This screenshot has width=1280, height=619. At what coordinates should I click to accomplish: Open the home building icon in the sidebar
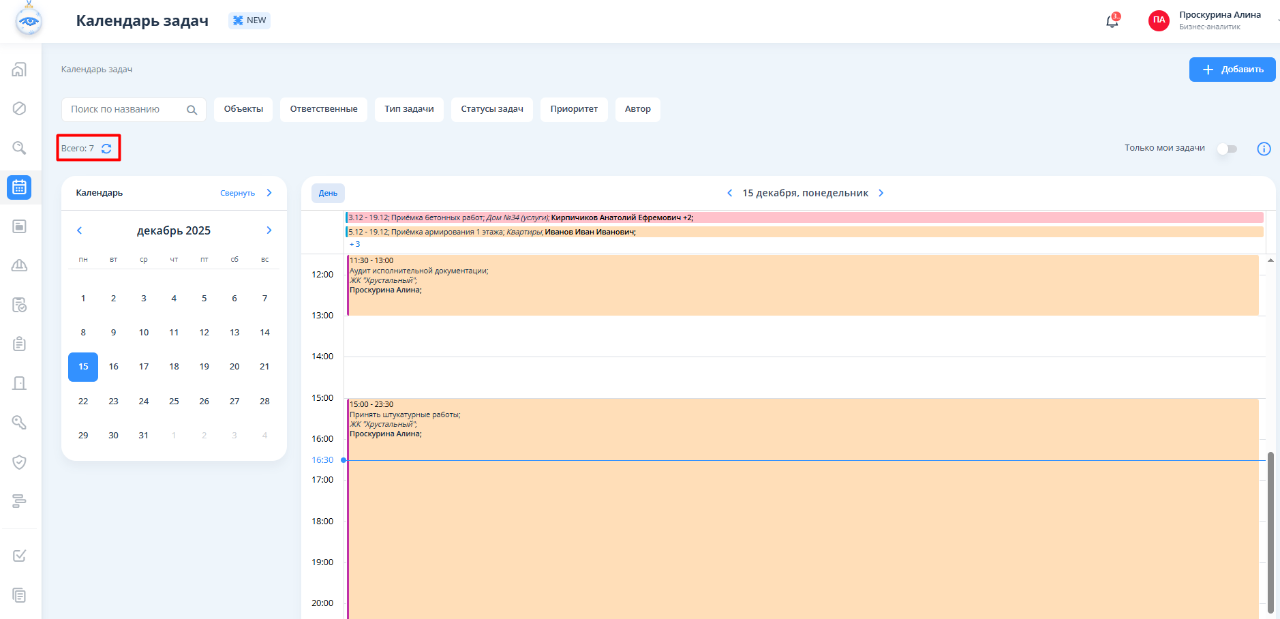click(x=19, y=70)
